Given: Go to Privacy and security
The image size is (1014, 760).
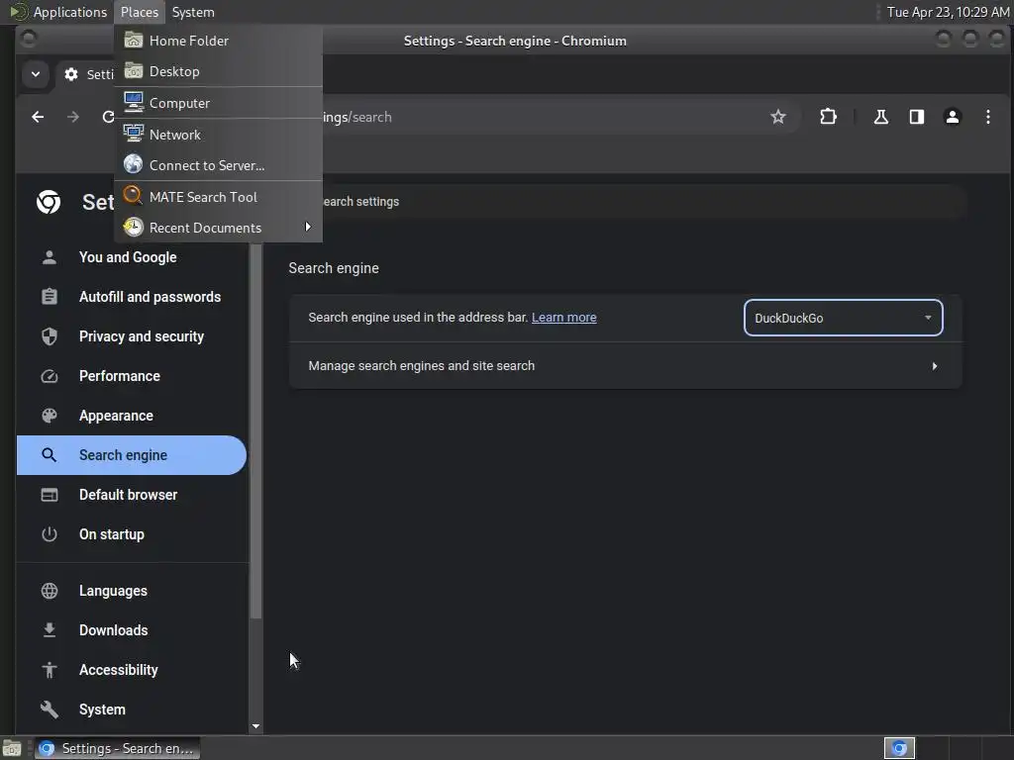Looking at the screenshot, I should coord(132,336).
